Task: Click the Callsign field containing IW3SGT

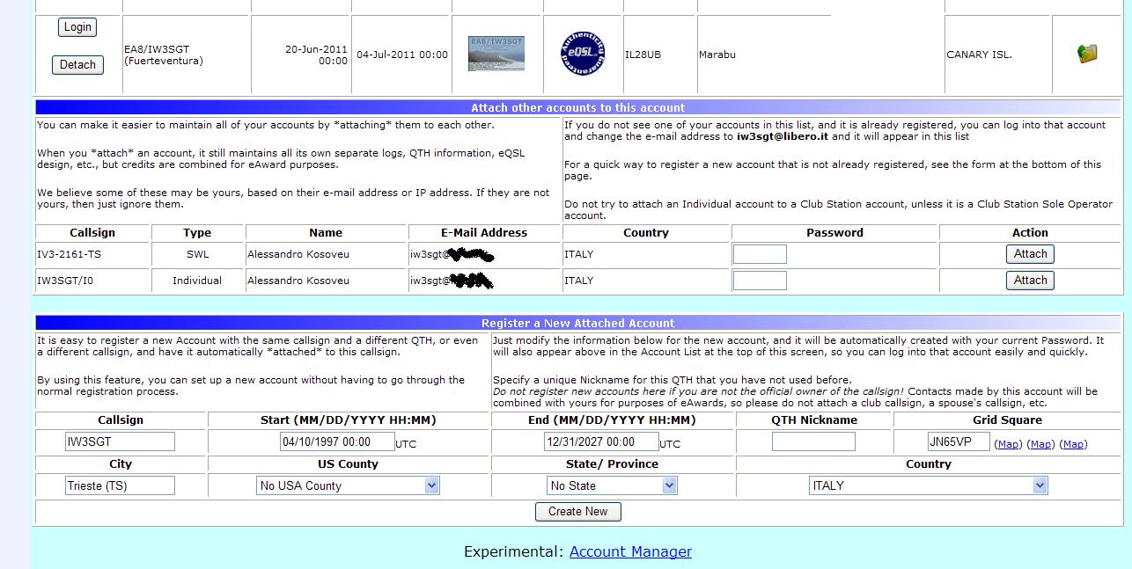Action: (x=121, y=441)
